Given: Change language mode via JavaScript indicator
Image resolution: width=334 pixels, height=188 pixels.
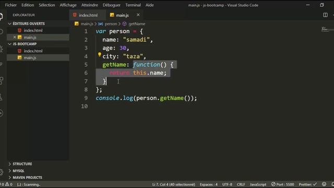Looking at the screenshot, I should 258,184.
